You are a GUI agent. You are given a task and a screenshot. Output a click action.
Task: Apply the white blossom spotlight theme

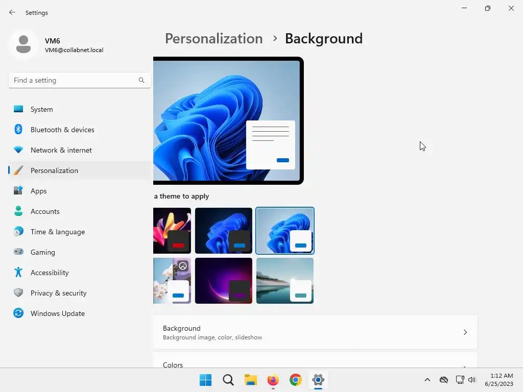coord(172,281)
